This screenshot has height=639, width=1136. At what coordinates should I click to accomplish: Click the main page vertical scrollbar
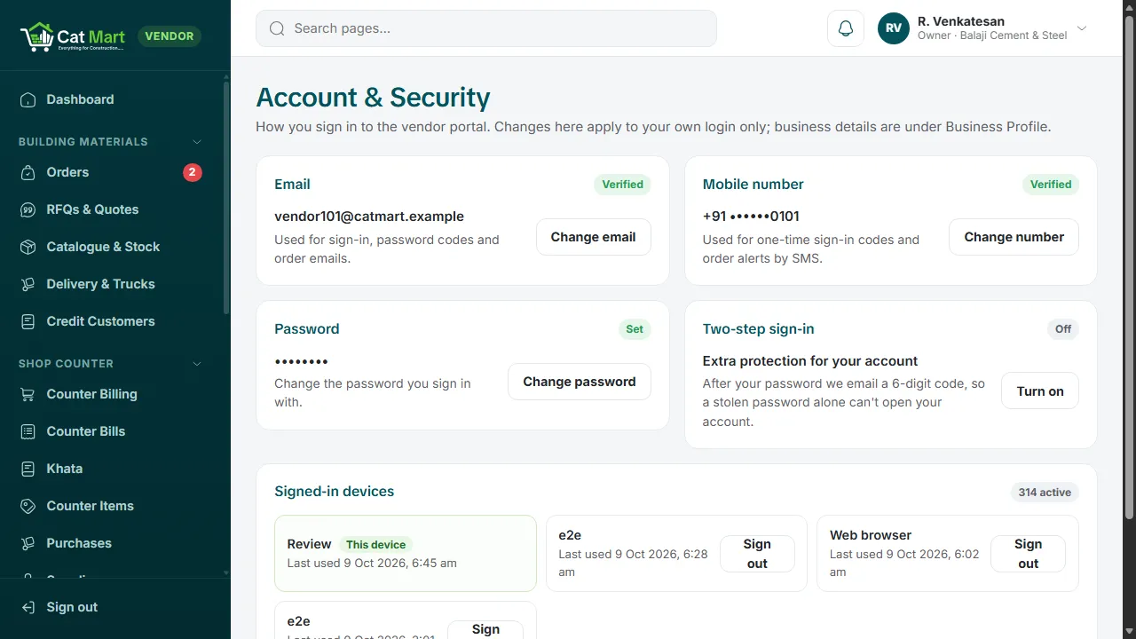point(1129,266)
